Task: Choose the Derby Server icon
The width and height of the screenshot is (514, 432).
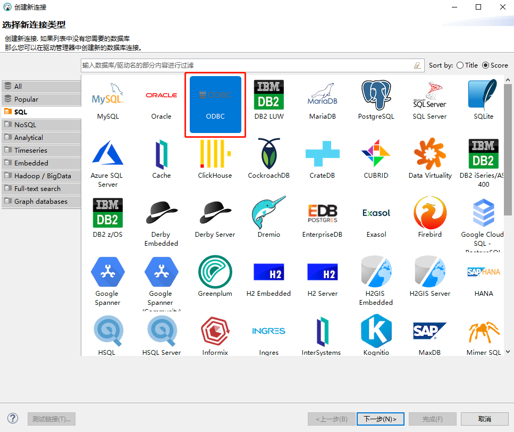Action: [x=215, y=213]
